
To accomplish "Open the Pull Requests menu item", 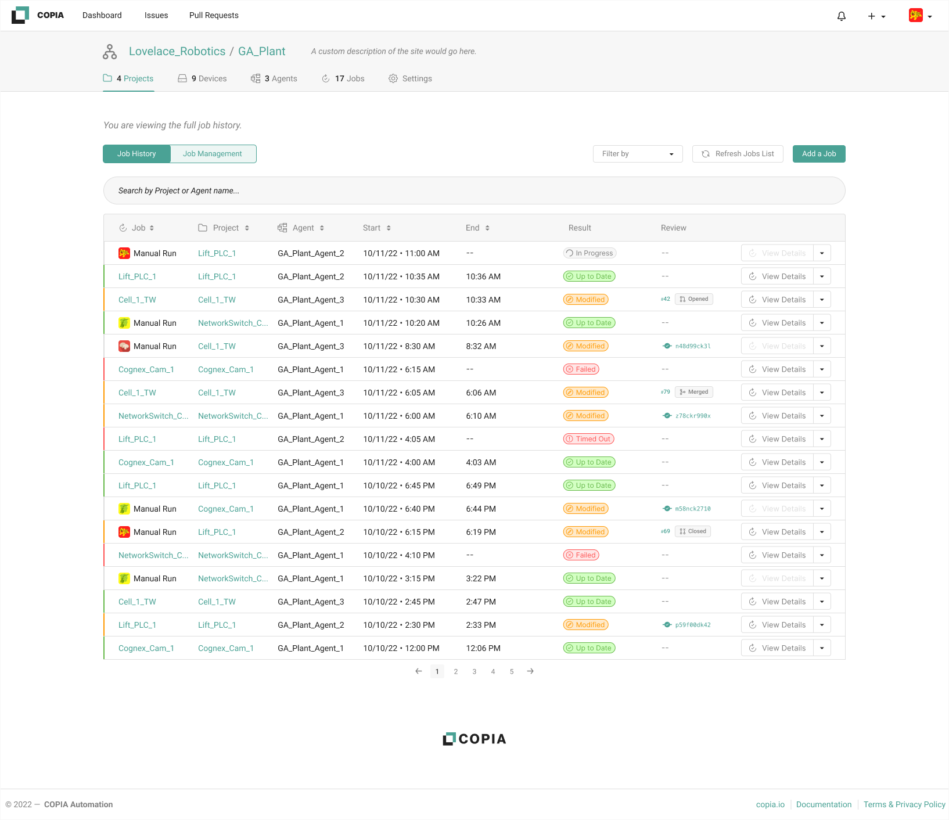I will pos(214,15).
